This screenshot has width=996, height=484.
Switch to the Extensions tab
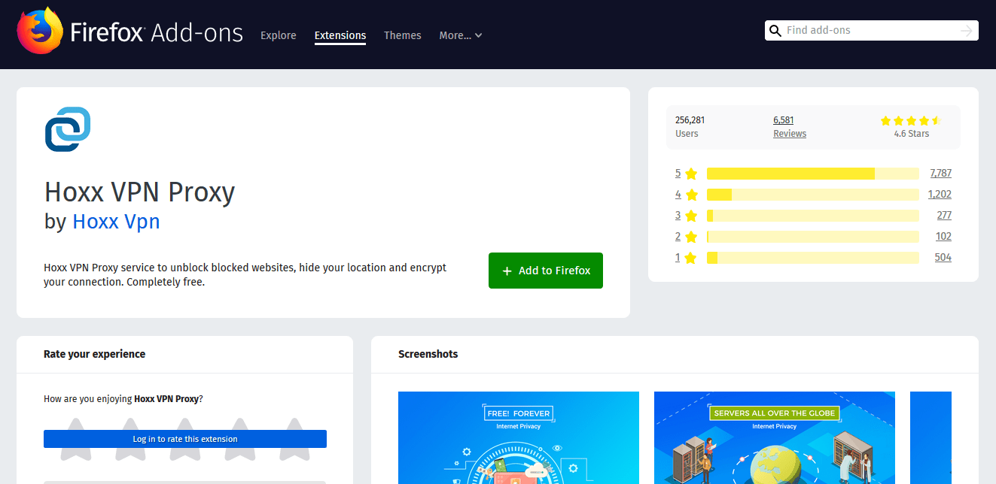(340, 35)
